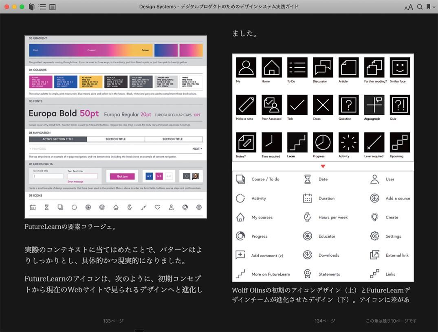
Task: Bookmark this page with ribbon icon
Action: tap(428, 7)
